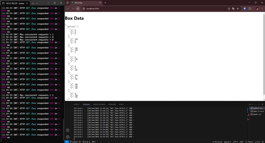Click the blue extension icon in Chrome toolbar

(x=245, y=9)
